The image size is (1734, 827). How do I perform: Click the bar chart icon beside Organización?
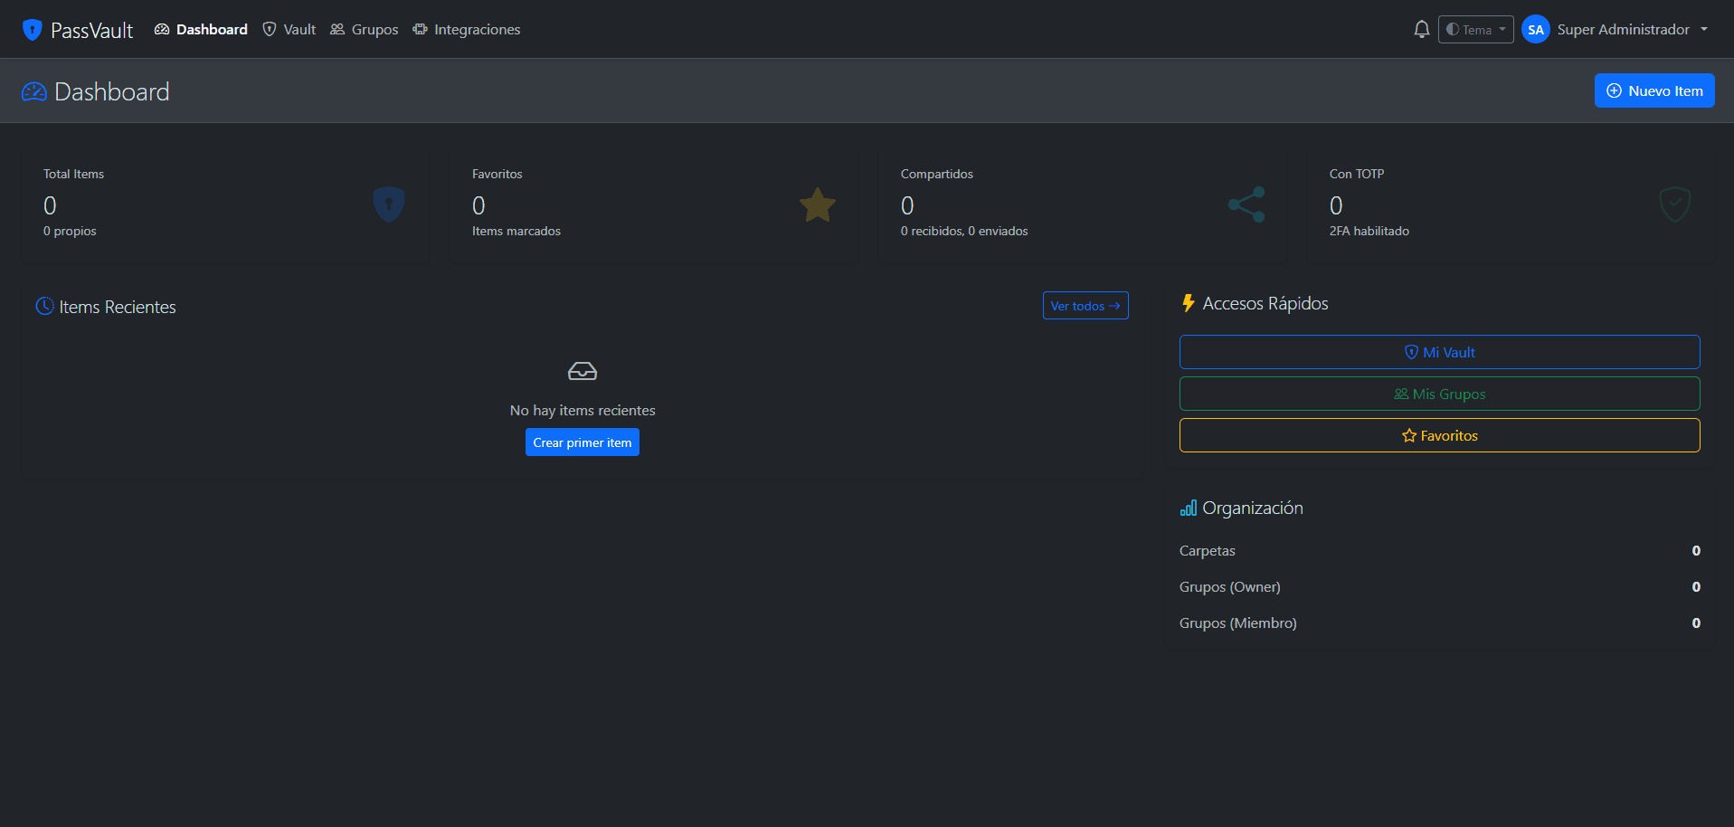point(1189,509)
